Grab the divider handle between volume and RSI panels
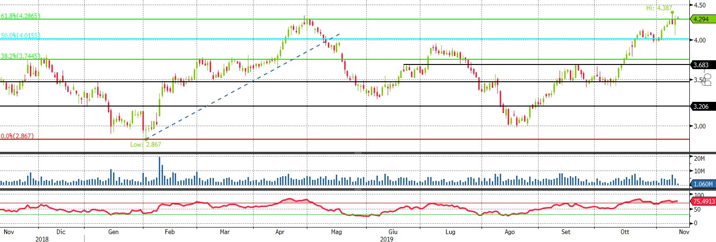This screenshot has width=716, height=242. click(358, 189)
